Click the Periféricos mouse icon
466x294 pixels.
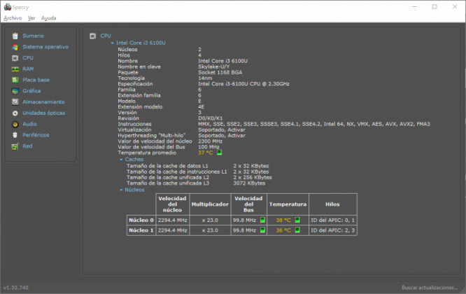15,135
